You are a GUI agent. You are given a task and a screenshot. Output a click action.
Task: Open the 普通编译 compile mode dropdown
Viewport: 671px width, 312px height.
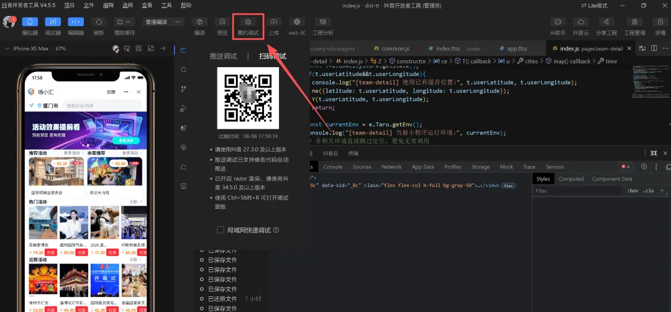pos(162,22)
